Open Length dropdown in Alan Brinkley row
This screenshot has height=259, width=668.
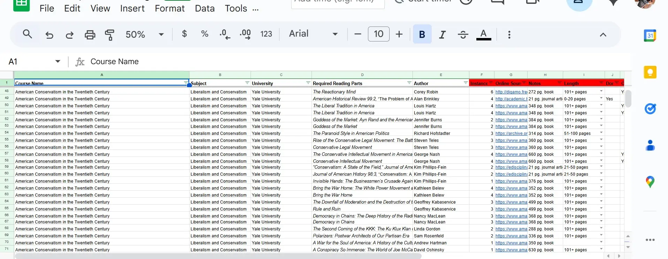coord(601,98)
